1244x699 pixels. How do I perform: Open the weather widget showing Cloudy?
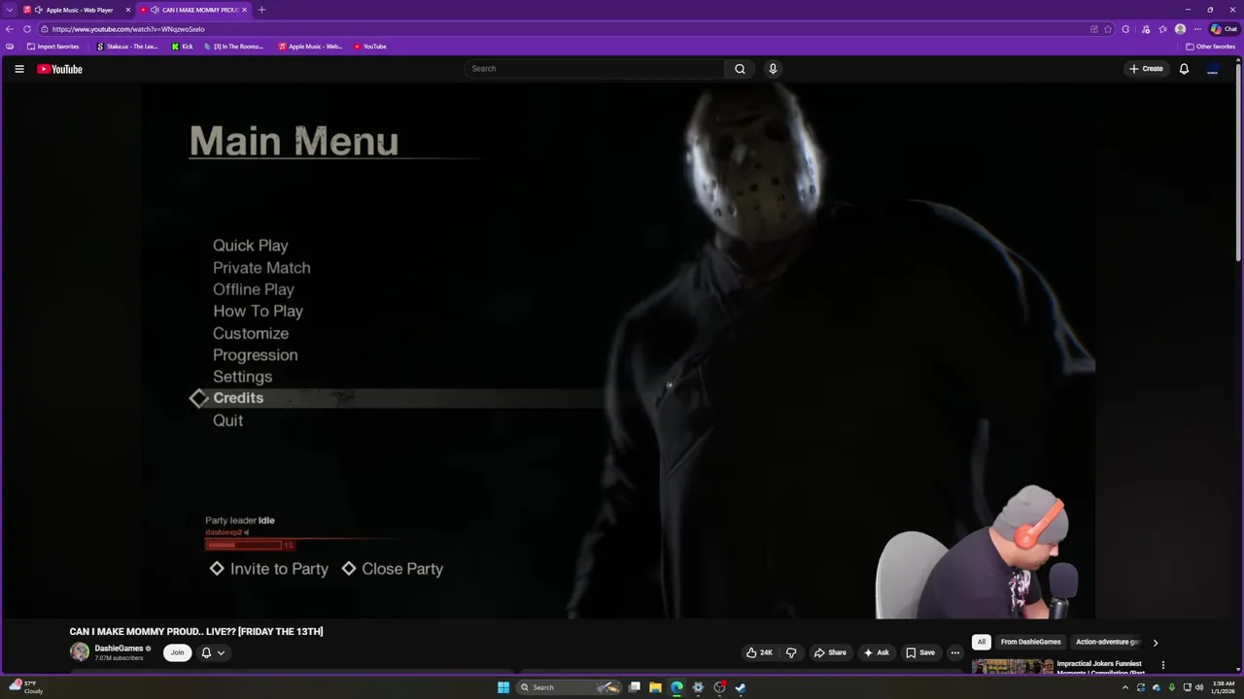tap(27, 687)
